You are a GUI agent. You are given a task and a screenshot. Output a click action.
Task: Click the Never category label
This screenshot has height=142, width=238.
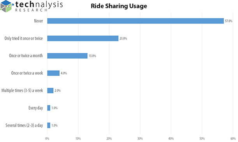[39, 21]
